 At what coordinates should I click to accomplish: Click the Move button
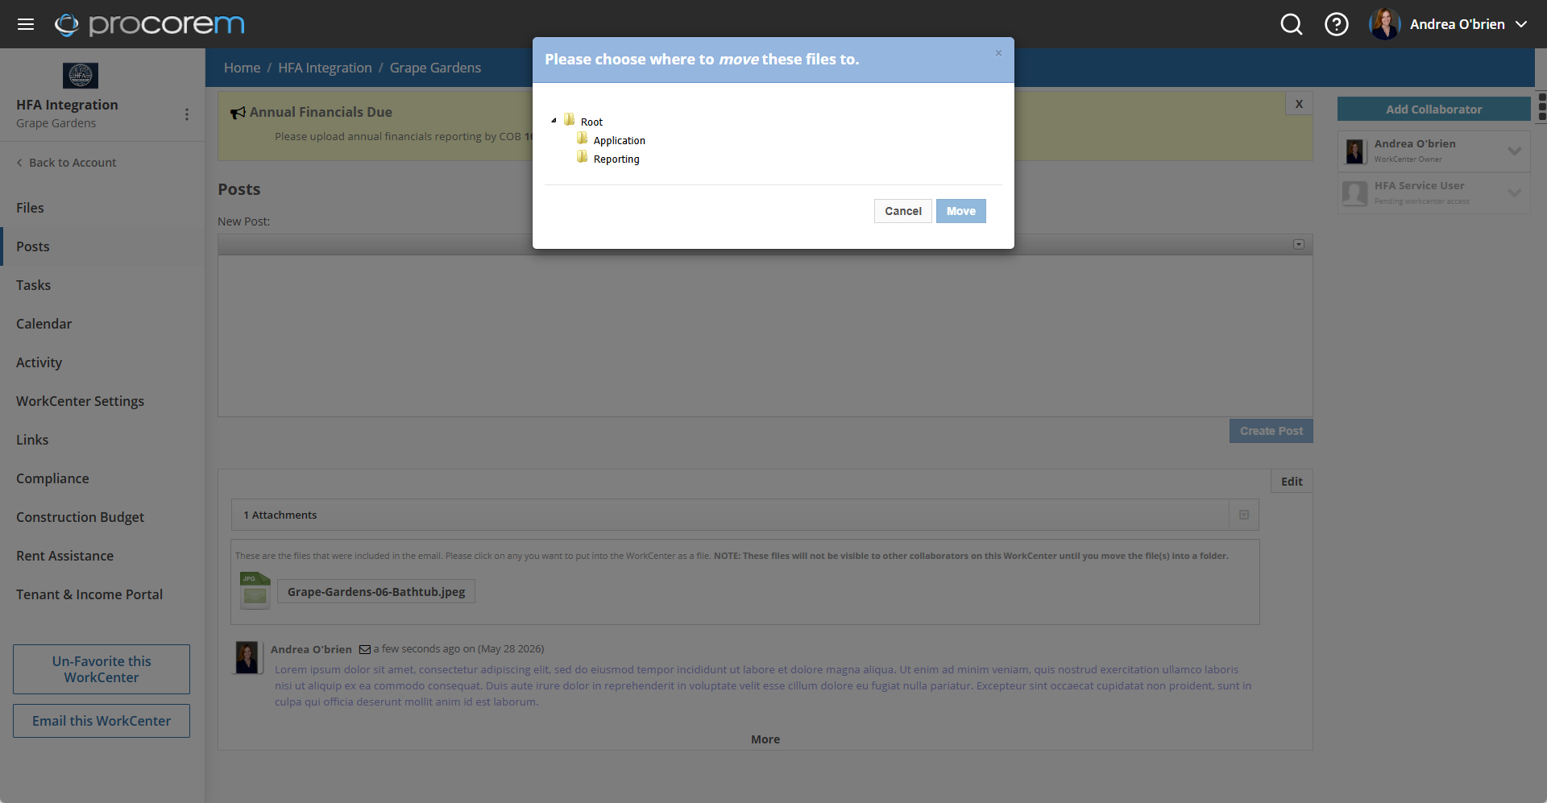961,211
